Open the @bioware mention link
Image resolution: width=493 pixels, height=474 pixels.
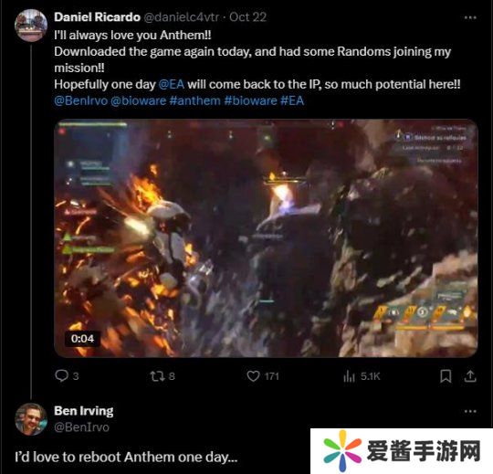point(139,100)
